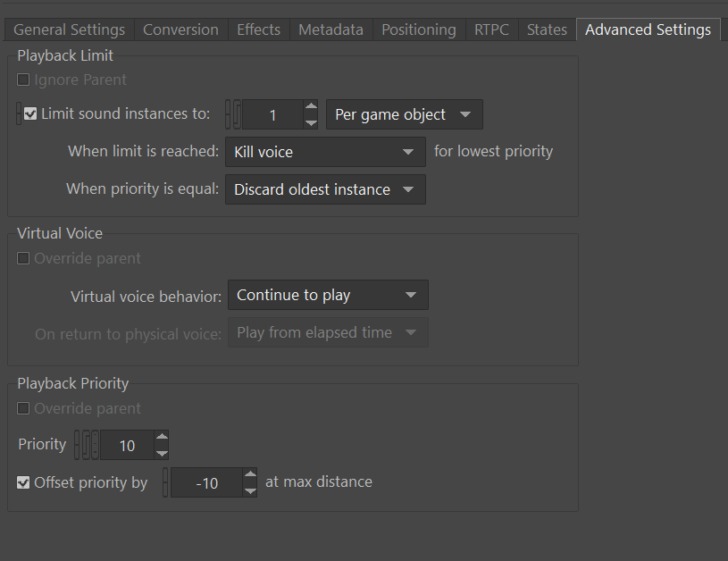The height and width of the screenshot is (561, 728).
Task: Click 'Playback Priority' group heading
Action: 73,383
